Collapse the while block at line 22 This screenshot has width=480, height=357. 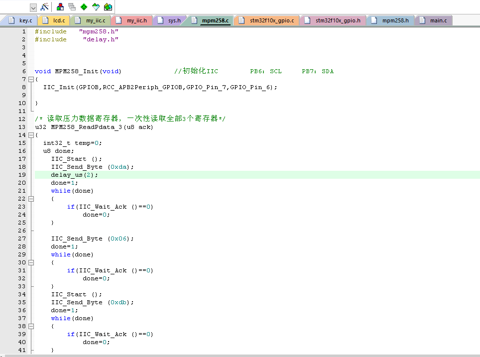click(x=31, y=199)
